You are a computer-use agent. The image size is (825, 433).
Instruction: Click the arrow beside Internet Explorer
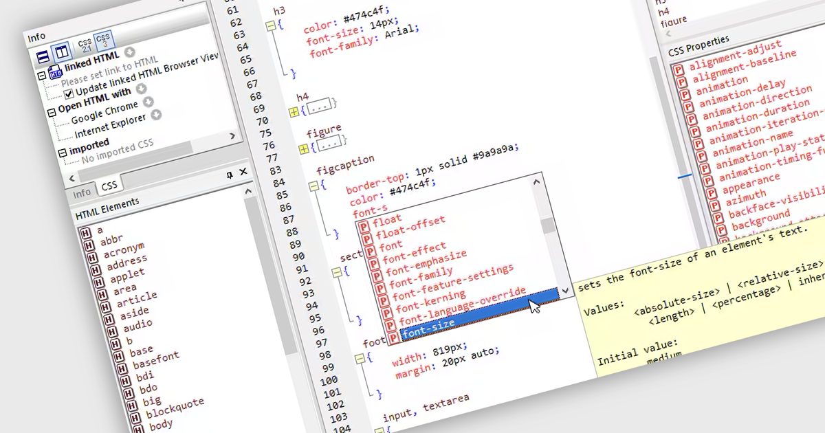pos(156,115)
